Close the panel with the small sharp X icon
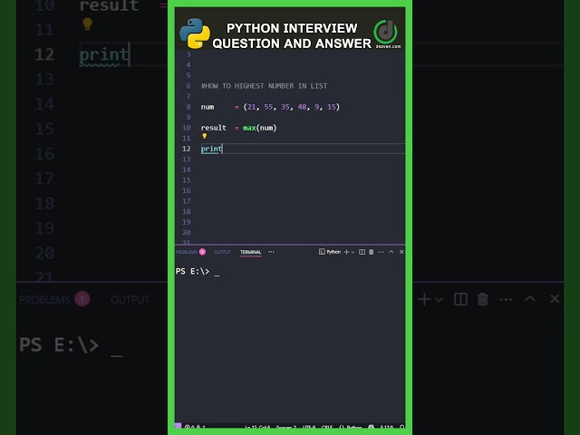 pos(401,252)
